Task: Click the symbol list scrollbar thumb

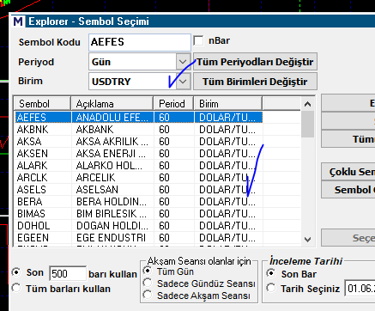Action: coord(307,124)
